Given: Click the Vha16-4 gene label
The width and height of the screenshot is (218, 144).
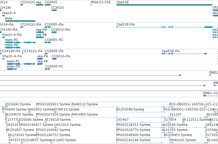Looking at the screenshot, I should (x=9, y=13).
